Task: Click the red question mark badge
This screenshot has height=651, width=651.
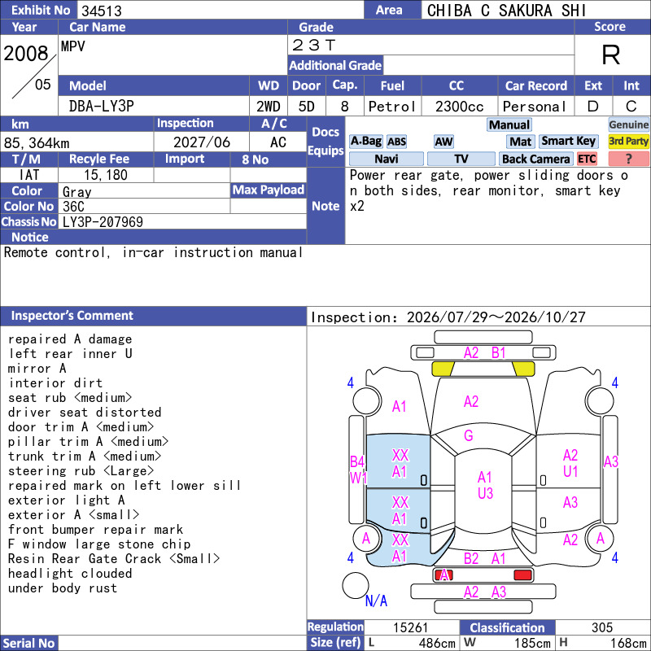Action: tap(628, 159)
